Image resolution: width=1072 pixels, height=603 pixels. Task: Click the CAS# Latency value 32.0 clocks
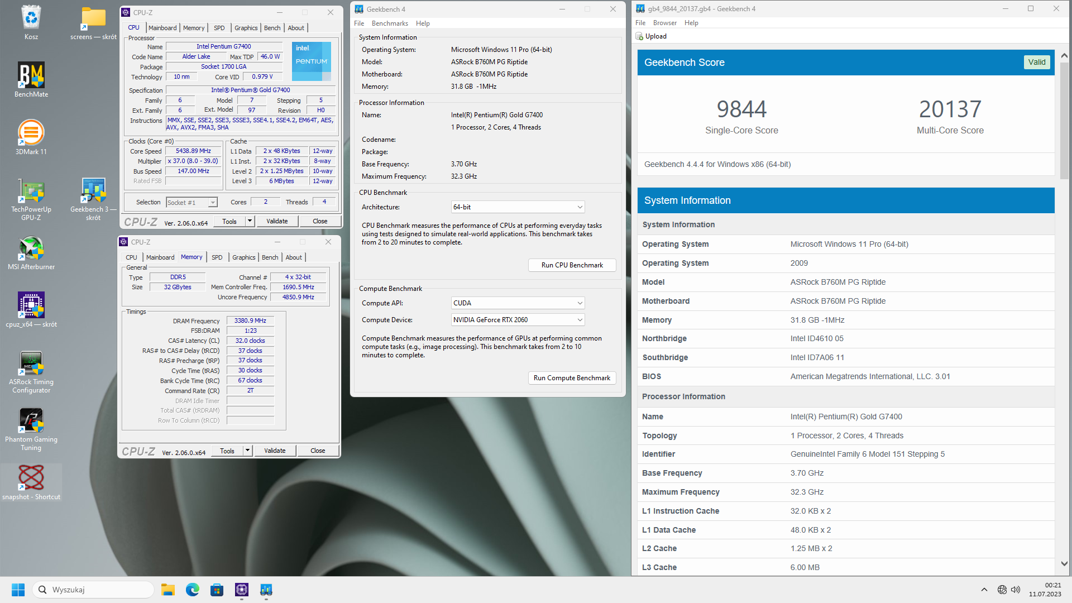click(x=250, y=341)
